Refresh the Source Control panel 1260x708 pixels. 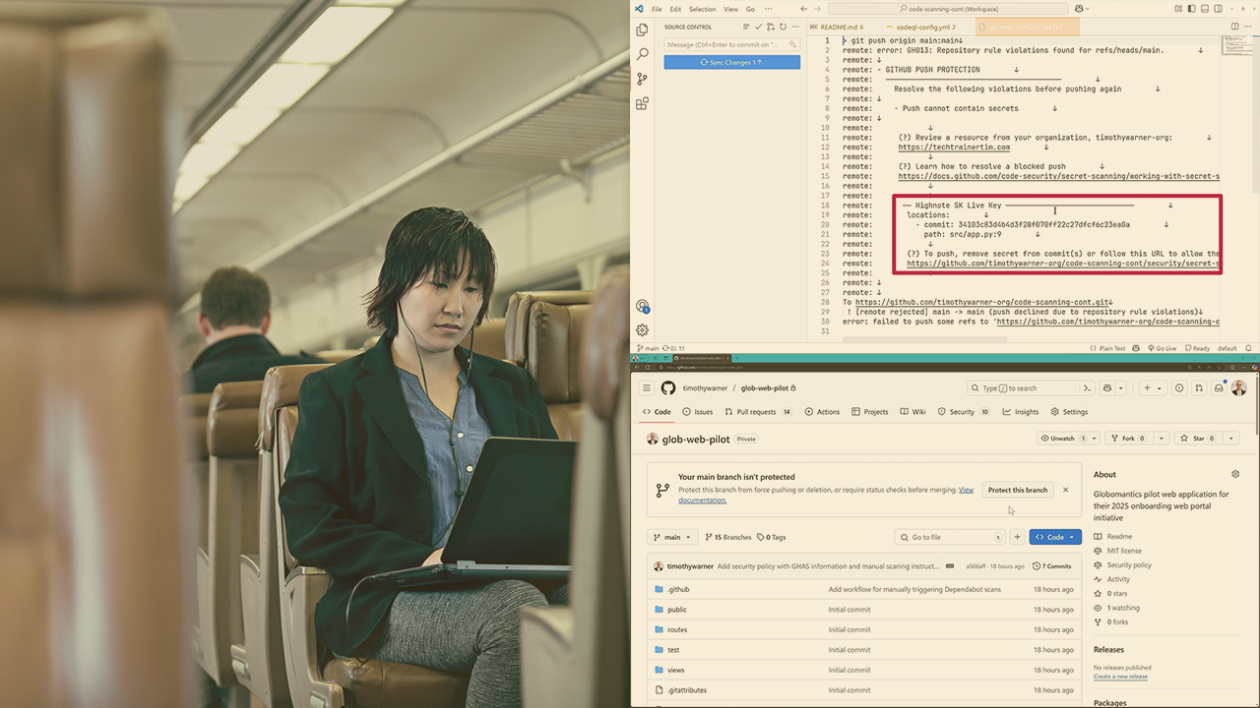tap(783, 27)
